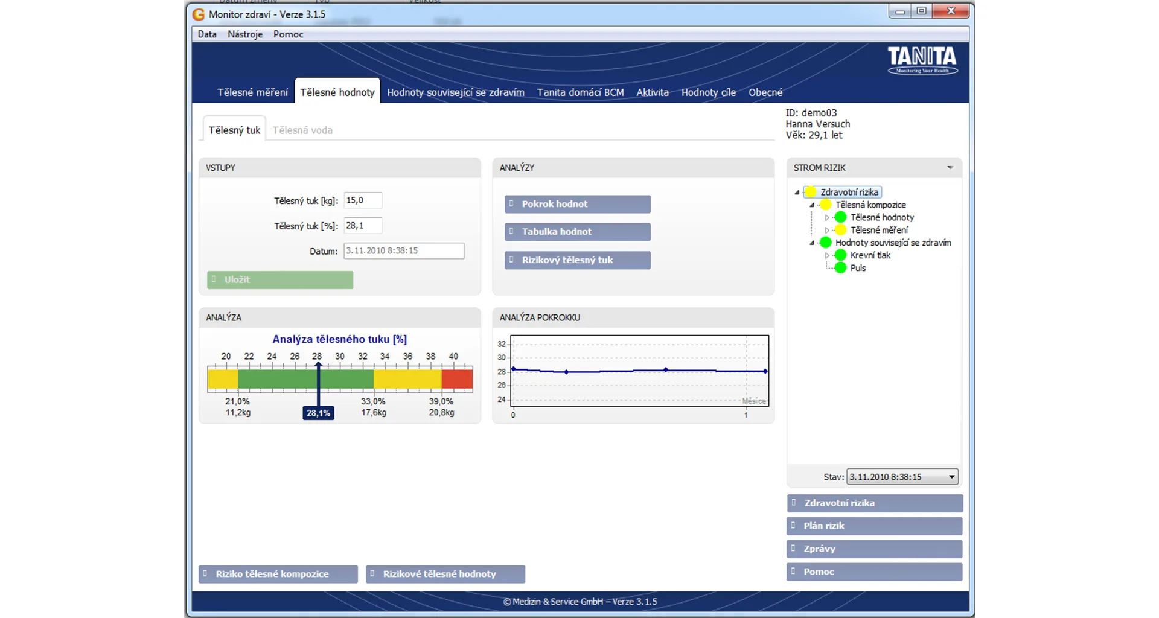Click the green status dot beside Puls
Screen dimensions: 1159x618
(840, 268)
